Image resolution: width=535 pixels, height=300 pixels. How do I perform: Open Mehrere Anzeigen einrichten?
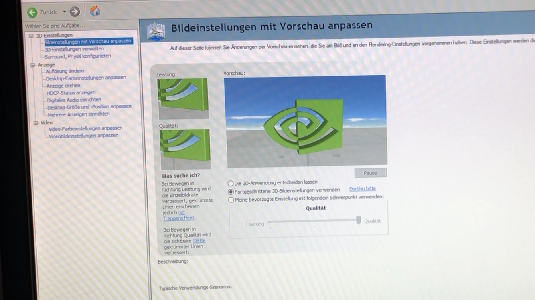(x=79, y=114)
